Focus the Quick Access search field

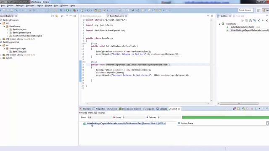coord(245,10)
